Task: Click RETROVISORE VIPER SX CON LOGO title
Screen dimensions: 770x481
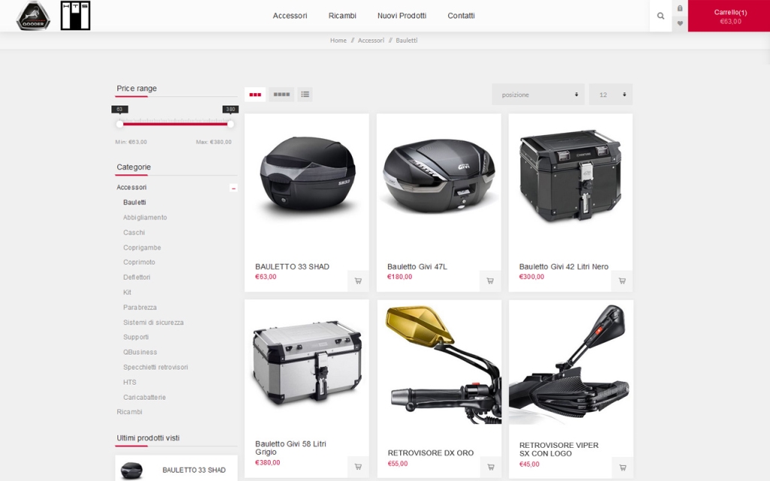Action: pos(559,449)
